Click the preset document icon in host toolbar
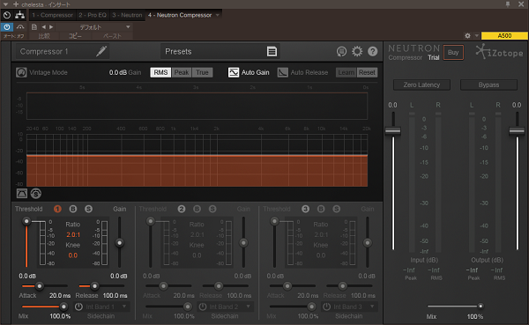Viewport: 529px width, 325px height. pyautogui.click(x=34, y=27)
